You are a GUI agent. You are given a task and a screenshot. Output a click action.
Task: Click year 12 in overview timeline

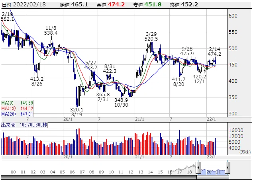click(131, 172)
